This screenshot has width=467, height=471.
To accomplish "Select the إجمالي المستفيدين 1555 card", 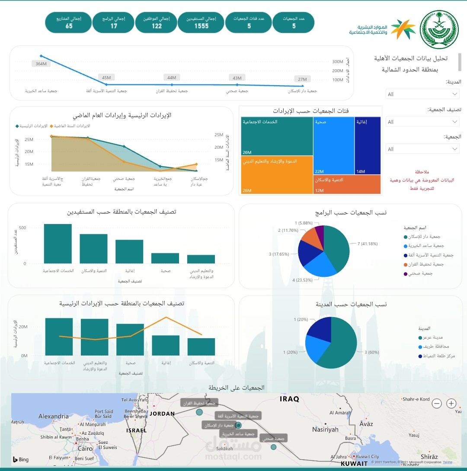I will coord(201,22).
